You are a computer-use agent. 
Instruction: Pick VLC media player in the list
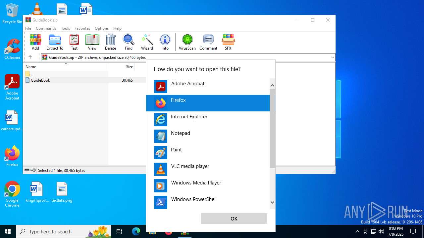pyautogui.click(x=208, y=169)
